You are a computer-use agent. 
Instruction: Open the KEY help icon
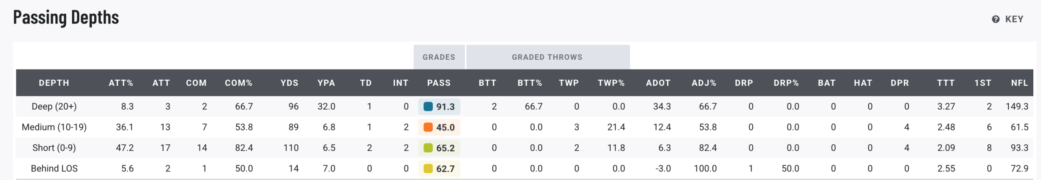[995, 19]
